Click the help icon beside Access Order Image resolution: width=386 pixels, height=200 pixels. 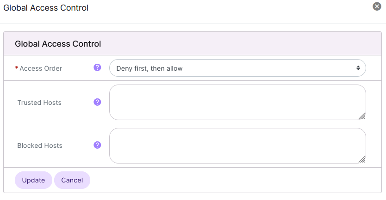point(97,67)
